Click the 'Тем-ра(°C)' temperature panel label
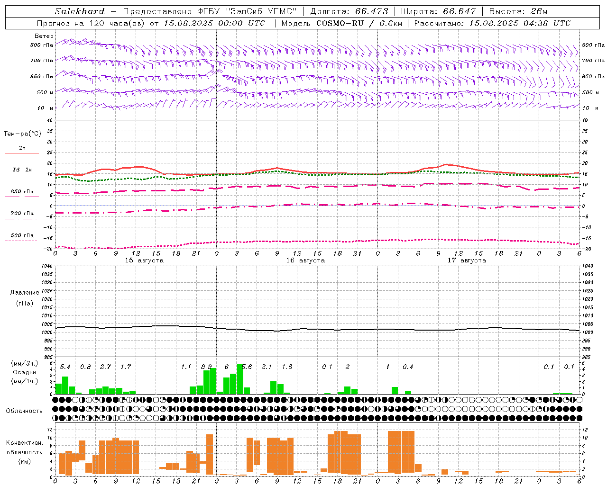 (x=22, y=134)
